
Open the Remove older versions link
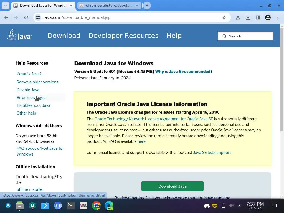click(x=37, y=82)
